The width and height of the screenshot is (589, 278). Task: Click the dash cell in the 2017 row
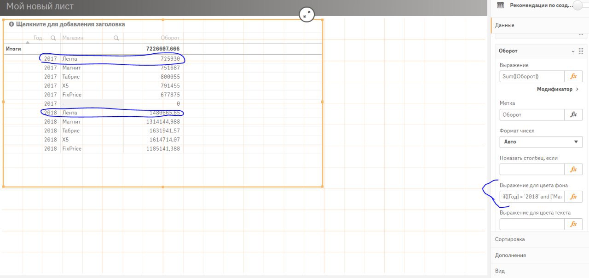92,104
